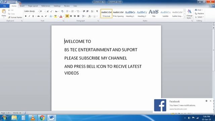Click the proofing check status icon

[25, 113]
